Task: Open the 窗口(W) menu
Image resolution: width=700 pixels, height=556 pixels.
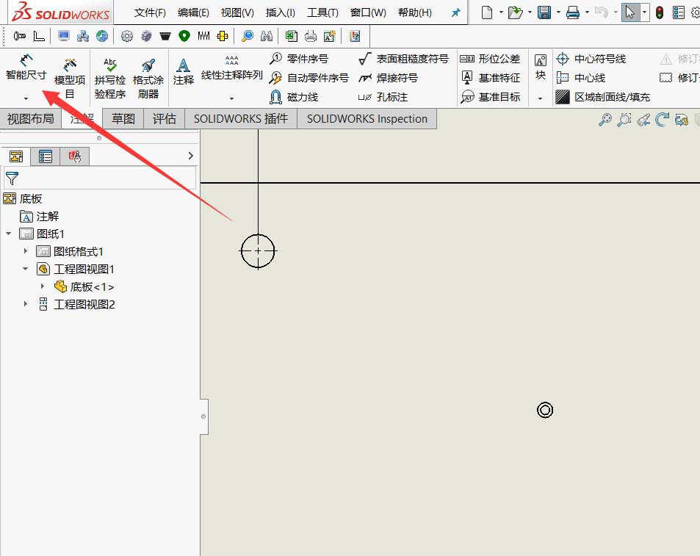Action: click(368, 12)
